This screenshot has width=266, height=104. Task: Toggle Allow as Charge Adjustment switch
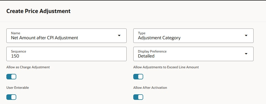tap(11, 77)
